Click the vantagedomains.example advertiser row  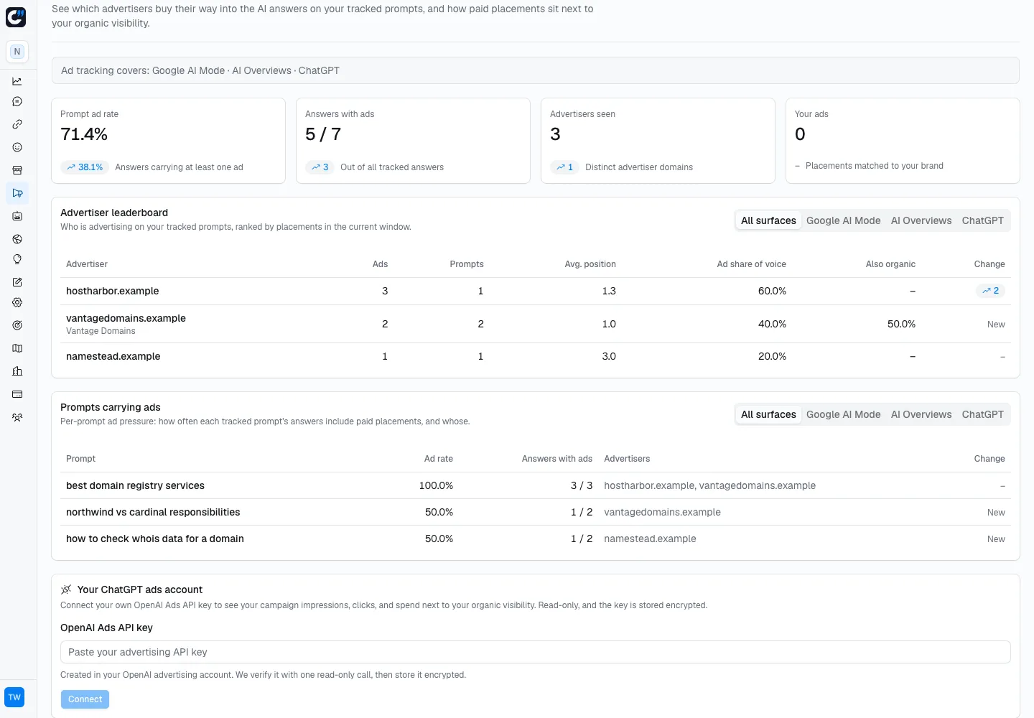click(536, 324)
